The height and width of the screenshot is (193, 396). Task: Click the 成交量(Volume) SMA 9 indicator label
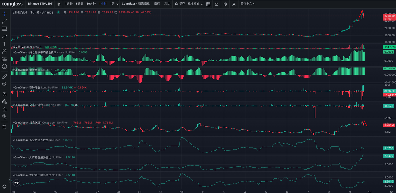coord(26,47)
